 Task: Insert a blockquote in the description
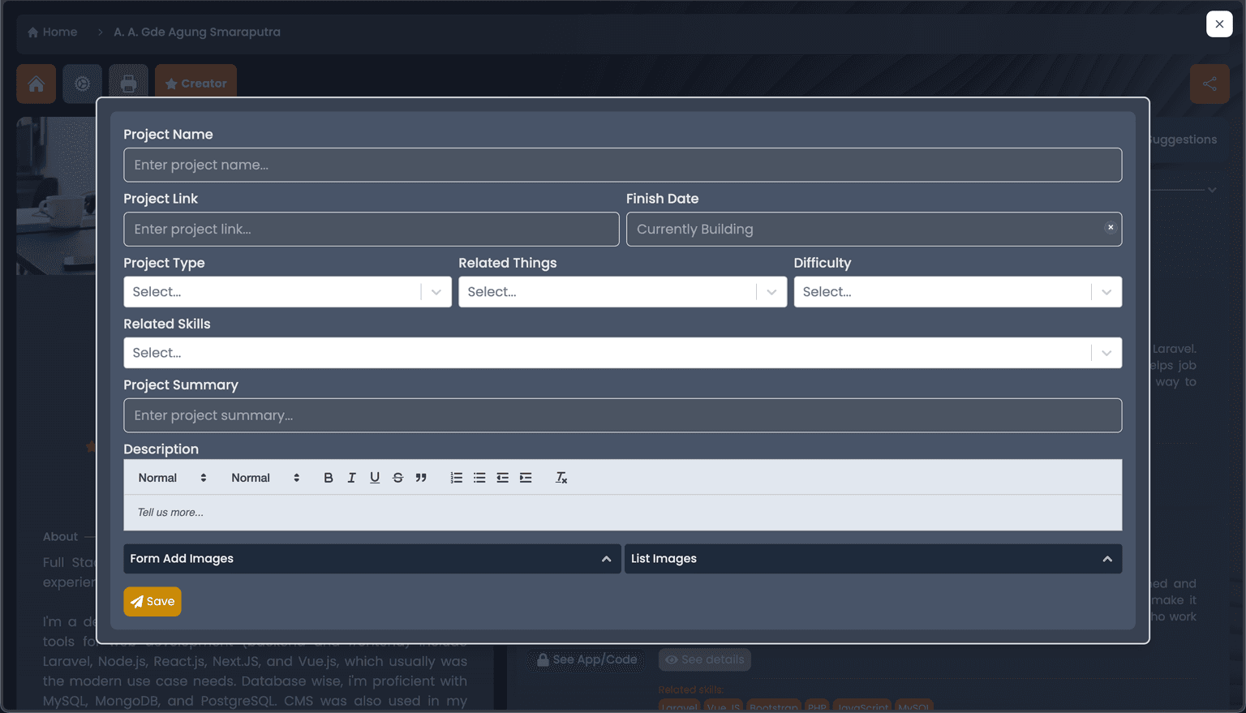coord(421,477)
